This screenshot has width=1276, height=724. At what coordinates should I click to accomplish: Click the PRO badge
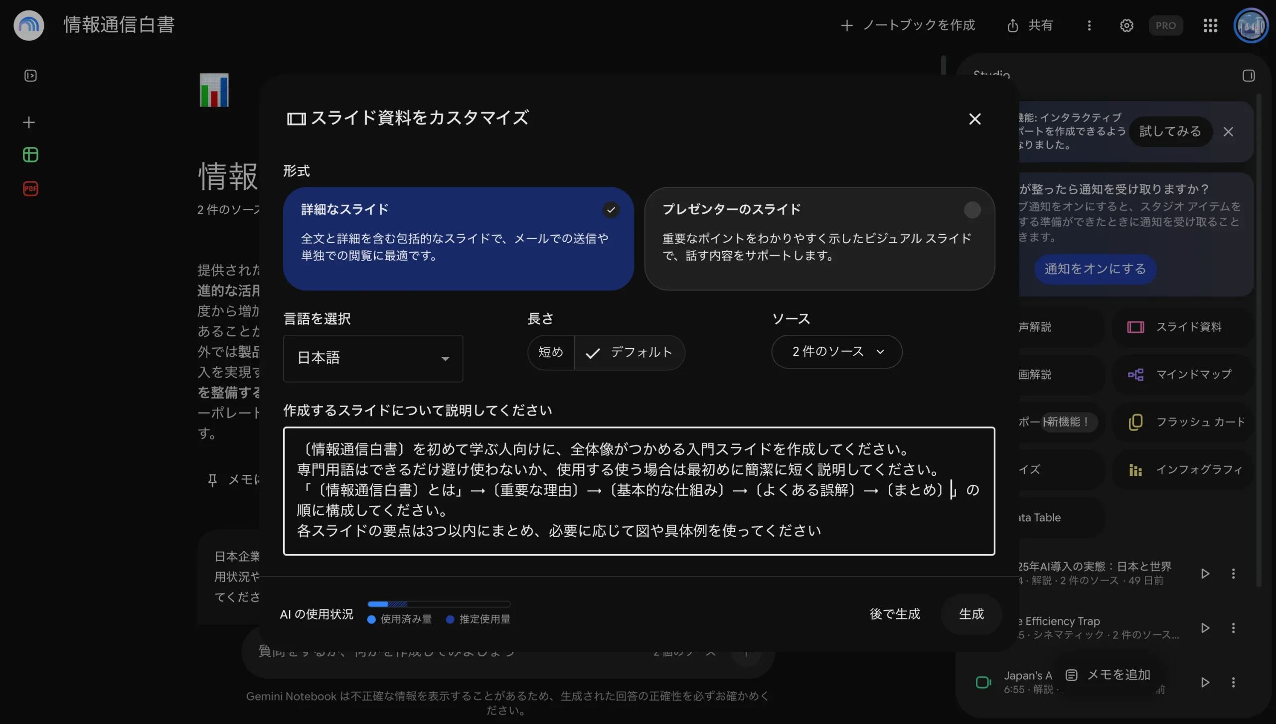[1165, 25]
